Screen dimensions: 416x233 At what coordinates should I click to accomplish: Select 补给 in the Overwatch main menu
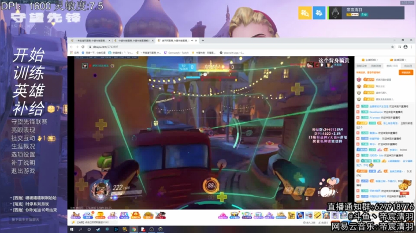(29, 108)
